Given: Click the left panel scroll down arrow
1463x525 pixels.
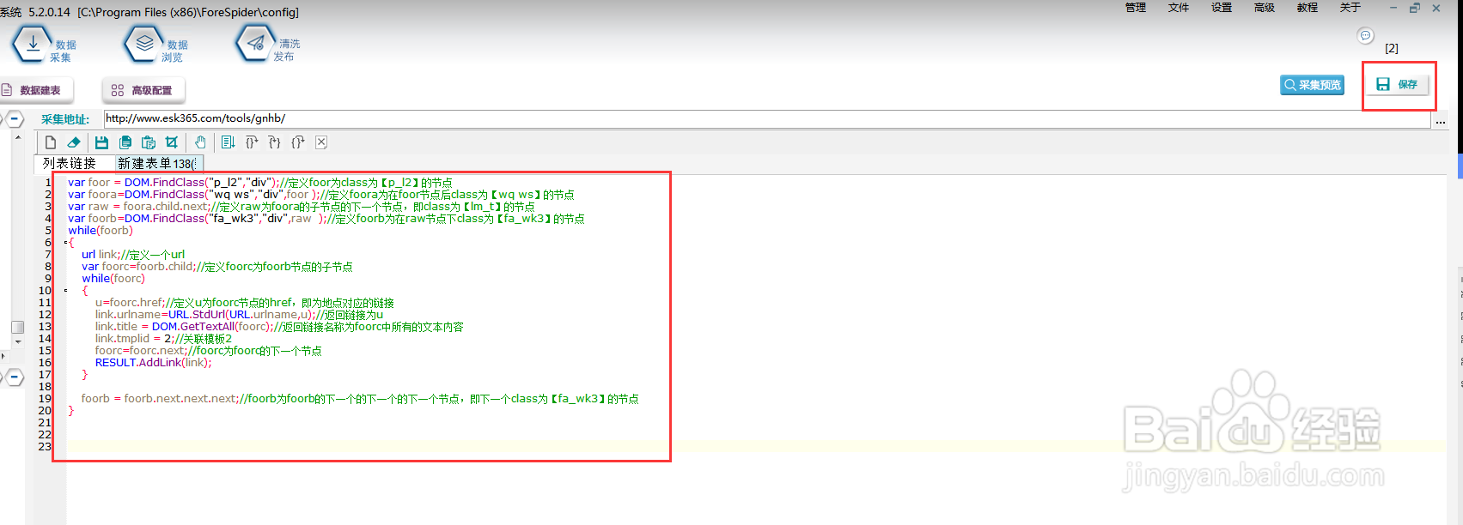Looking at the screenshot, I should tap(17, 341).
